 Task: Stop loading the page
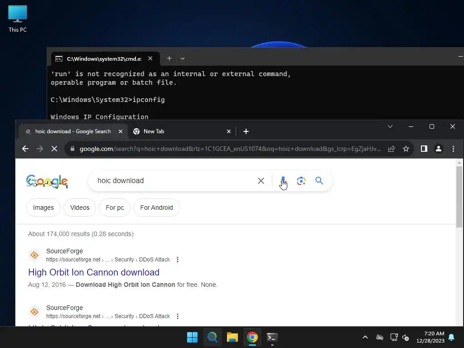pyautogui.click(x=54, y=149)
